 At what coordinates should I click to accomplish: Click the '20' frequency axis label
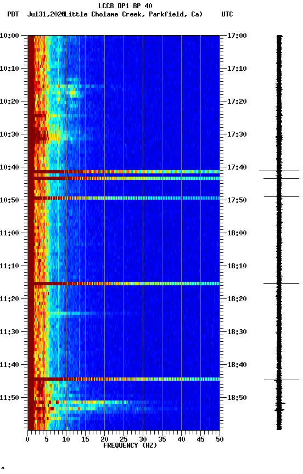click(104, 439)
